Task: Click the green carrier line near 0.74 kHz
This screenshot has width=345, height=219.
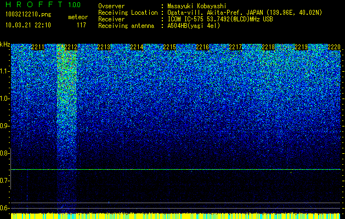Action: coord(176,169)
